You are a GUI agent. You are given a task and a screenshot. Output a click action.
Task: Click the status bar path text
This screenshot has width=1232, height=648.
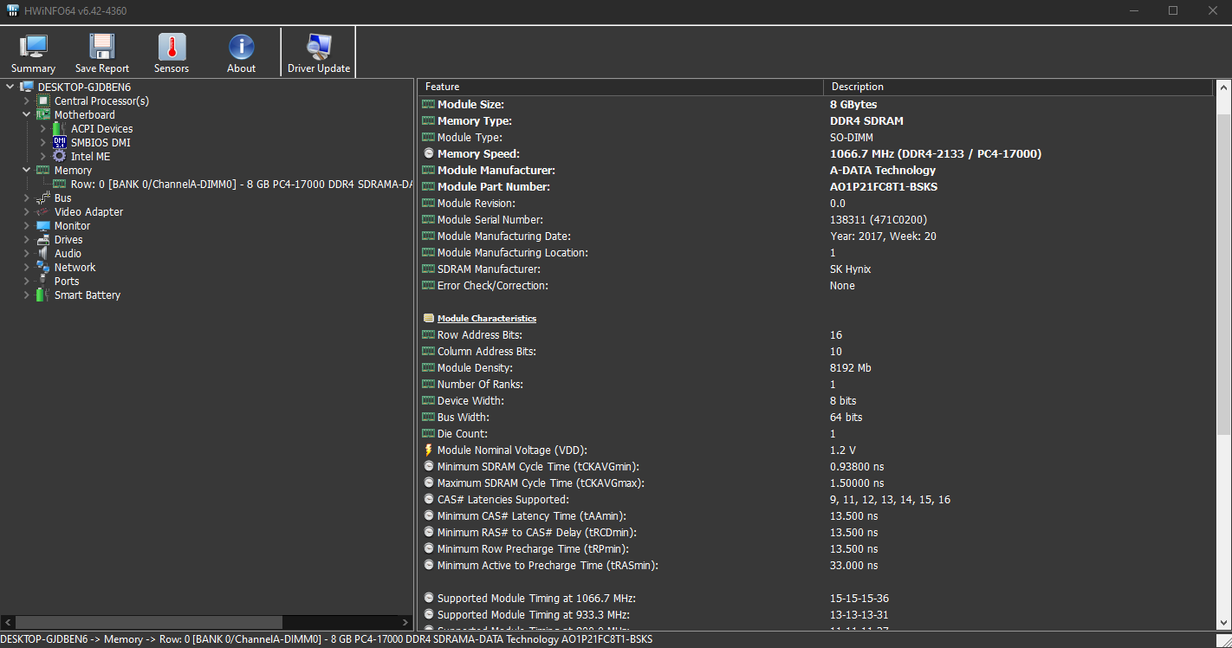pyautogui.click(x=327, y=639)
